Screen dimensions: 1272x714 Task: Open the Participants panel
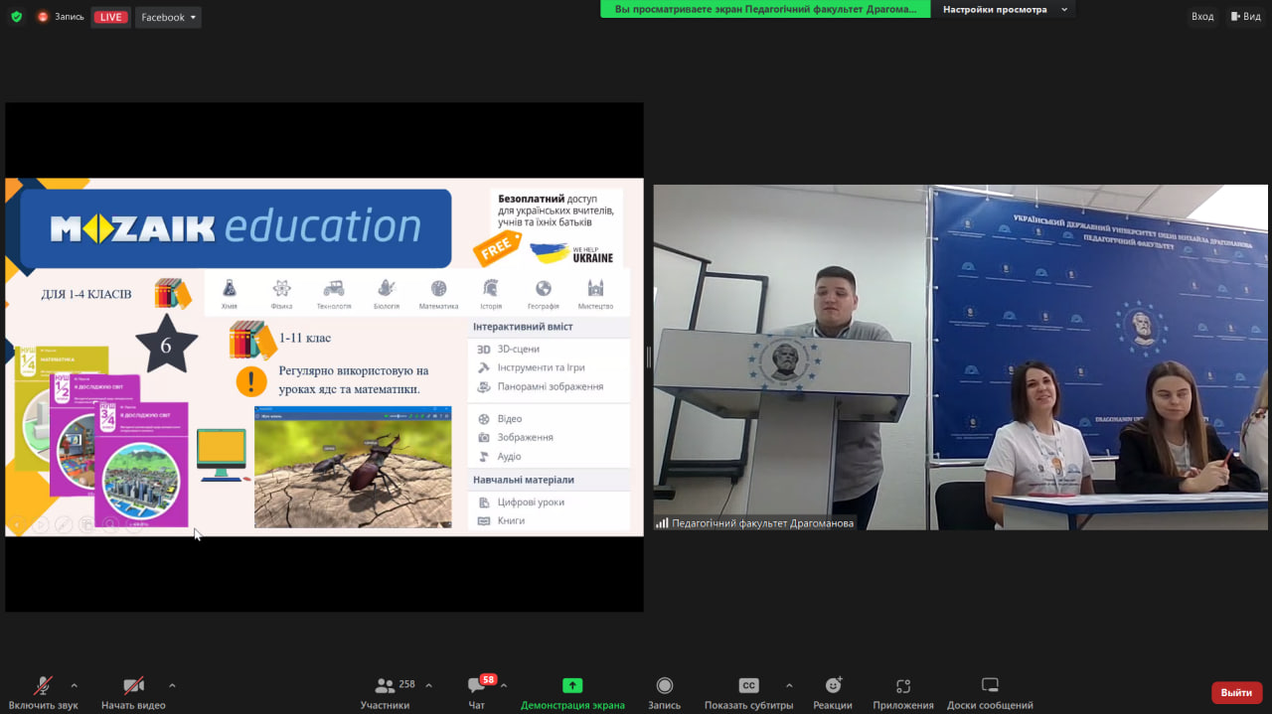tap(385, 693)
